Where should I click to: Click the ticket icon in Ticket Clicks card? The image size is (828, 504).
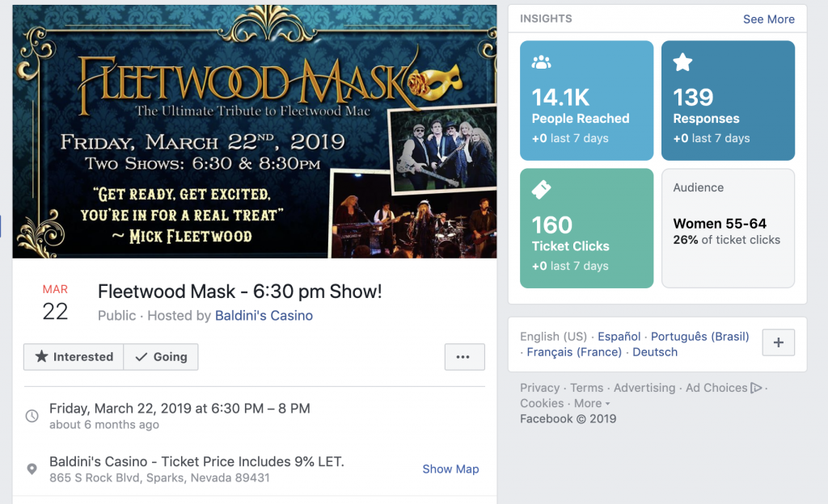[541, 190]
